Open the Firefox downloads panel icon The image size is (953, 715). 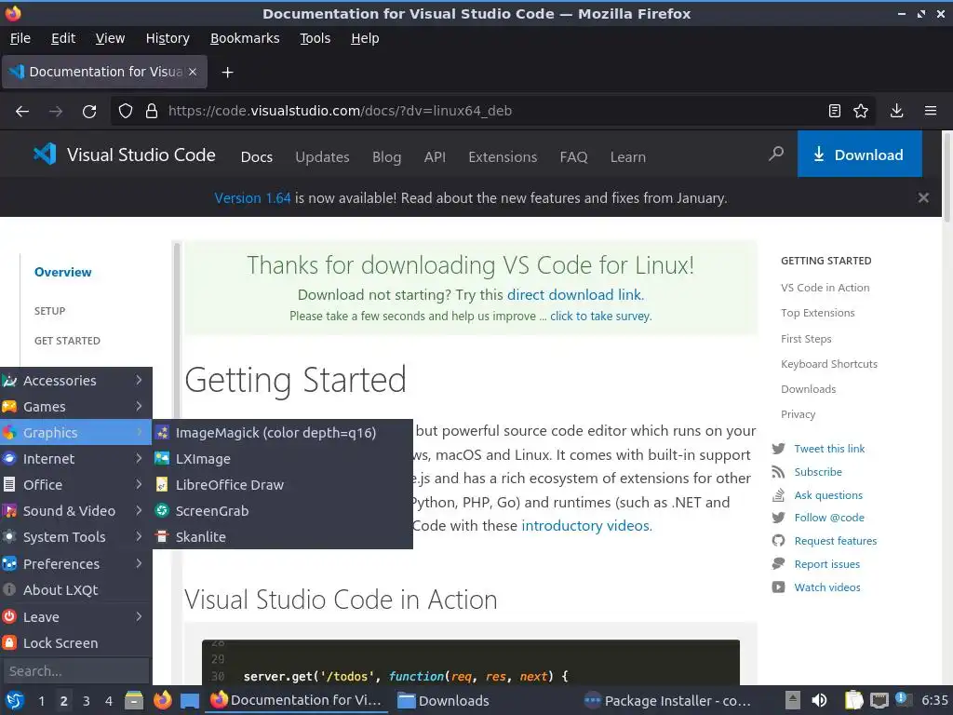[896, 111]
